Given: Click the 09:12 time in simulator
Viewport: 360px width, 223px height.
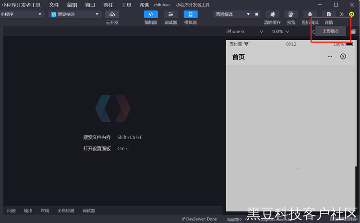Looking at the screenshot, I should (x=291, y=44).
